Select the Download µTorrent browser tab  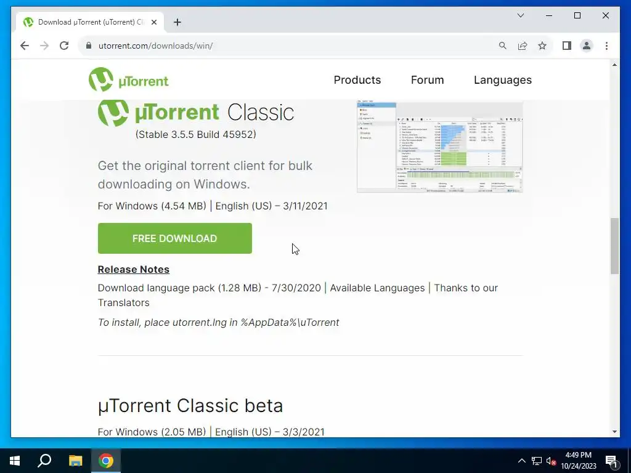[90, 22]
